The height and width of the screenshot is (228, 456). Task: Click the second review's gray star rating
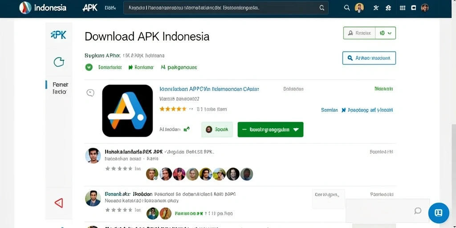click(x=118, y=210)
